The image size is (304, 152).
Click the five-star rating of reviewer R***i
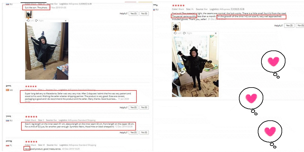tap(31, 86)
